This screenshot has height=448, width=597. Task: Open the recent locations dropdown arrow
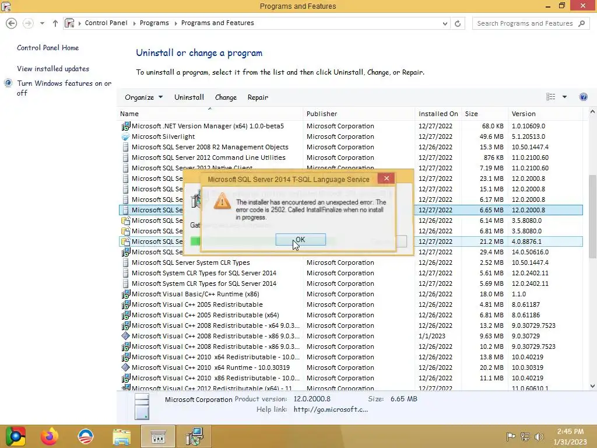pyautogui.click(x=42, y=23)
